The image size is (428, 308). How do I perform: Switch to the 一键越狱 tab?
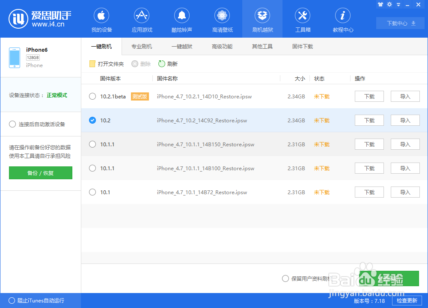[x=182, y=46]
